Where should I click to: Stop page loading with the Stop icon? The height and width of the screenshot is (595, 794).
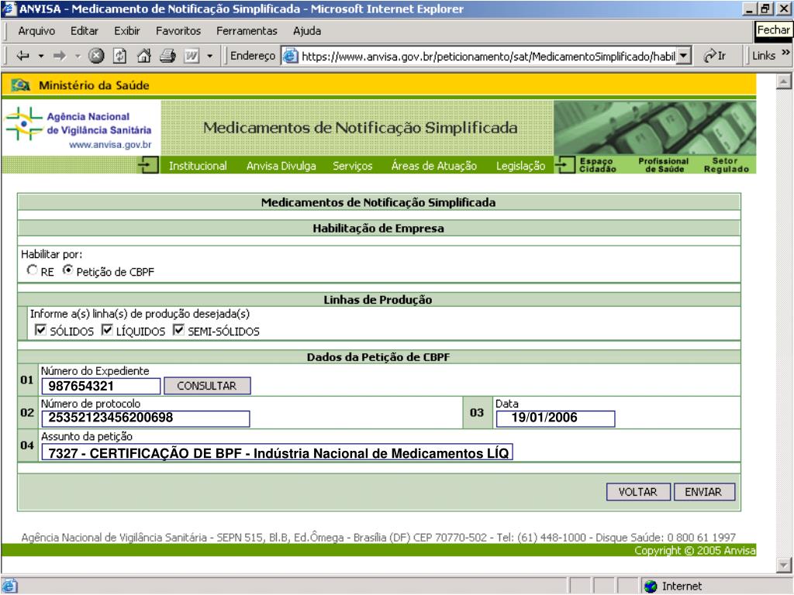click(x=95, y=56)
